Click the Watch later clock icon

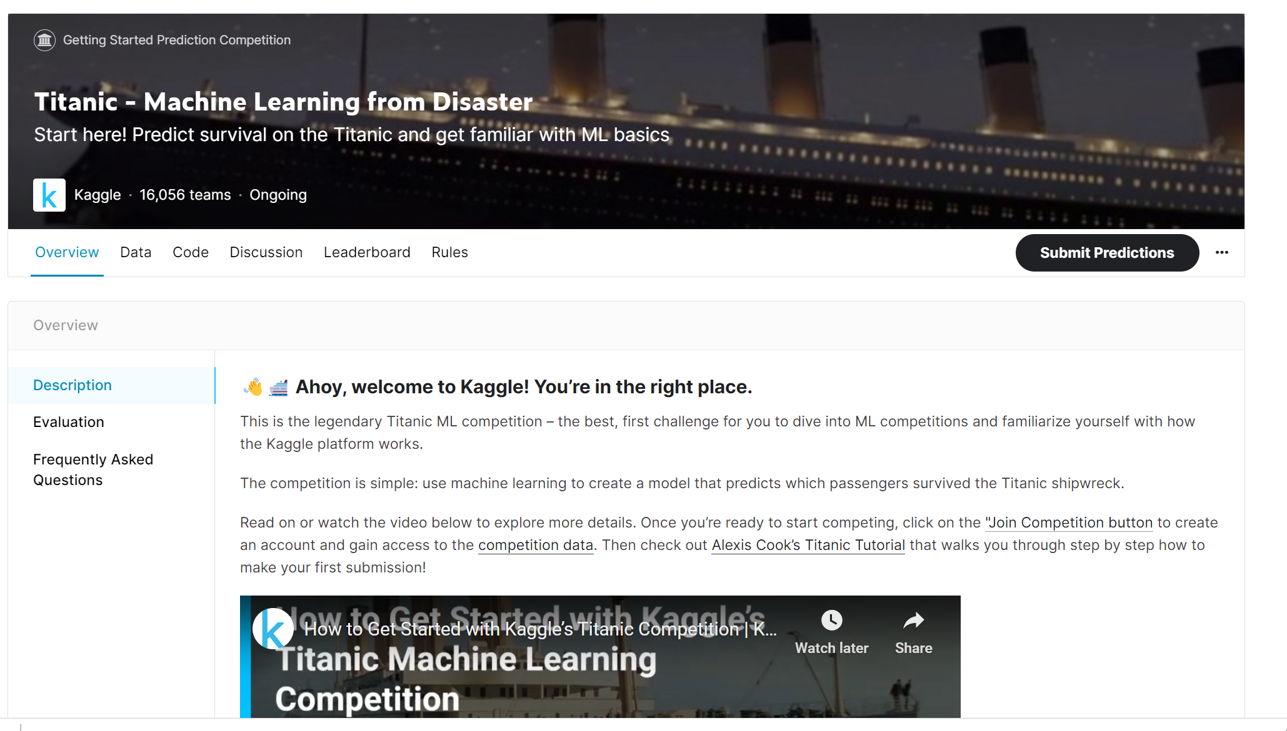831,621
